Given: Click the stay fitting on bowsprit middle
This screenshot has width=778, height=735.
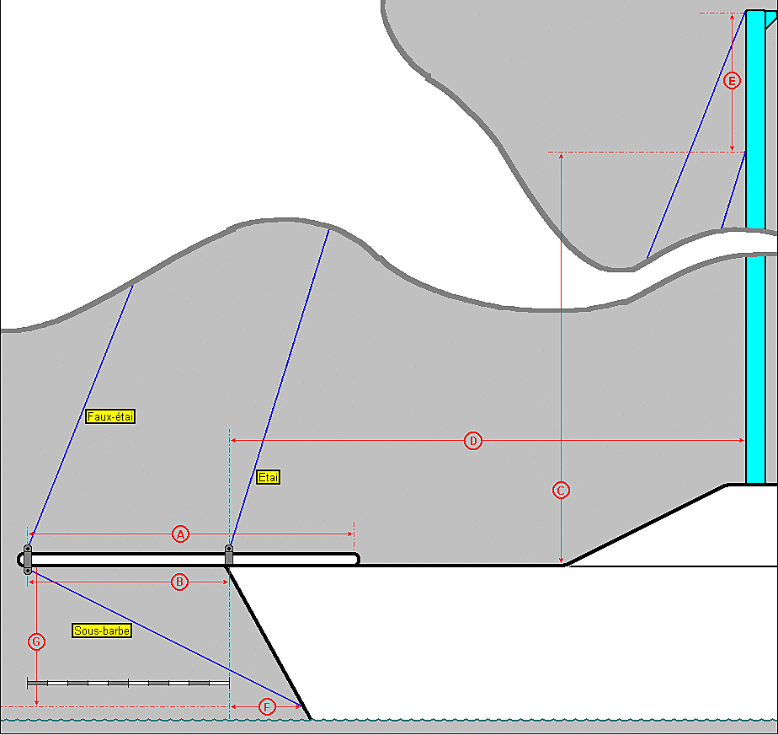Looking at the screenshot, I should [x=229, y=555].
